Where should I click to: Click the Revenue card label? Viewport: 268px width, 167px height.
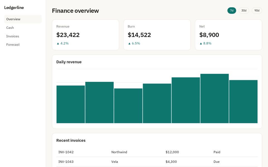click(63, 26)
